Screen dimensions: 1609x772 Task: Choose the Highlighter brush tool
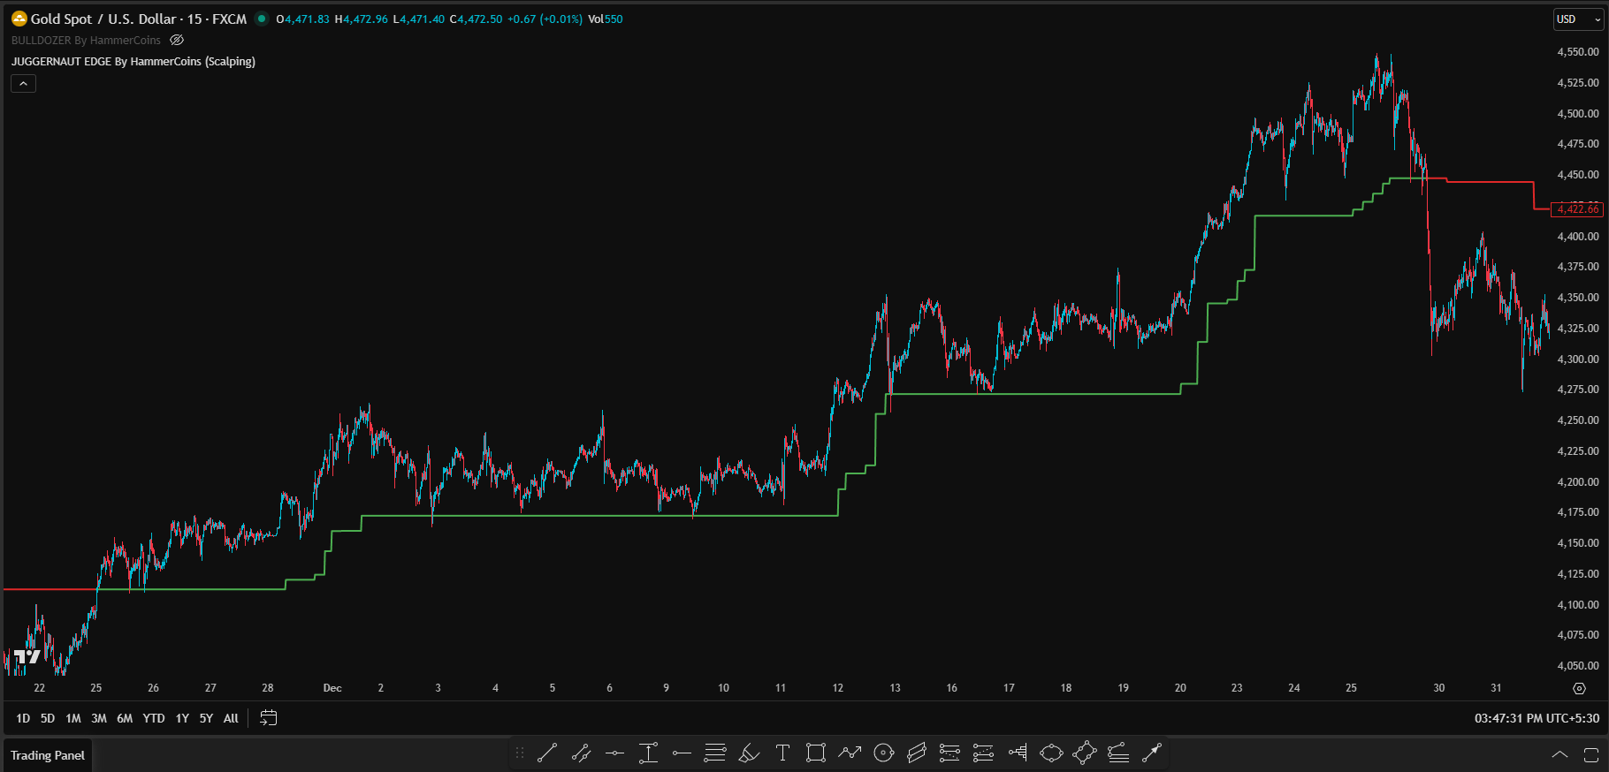[749, 753]
